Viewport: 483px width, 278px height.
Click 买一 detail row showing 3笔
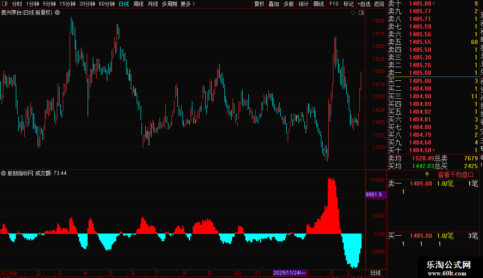[x=433, y=236]
